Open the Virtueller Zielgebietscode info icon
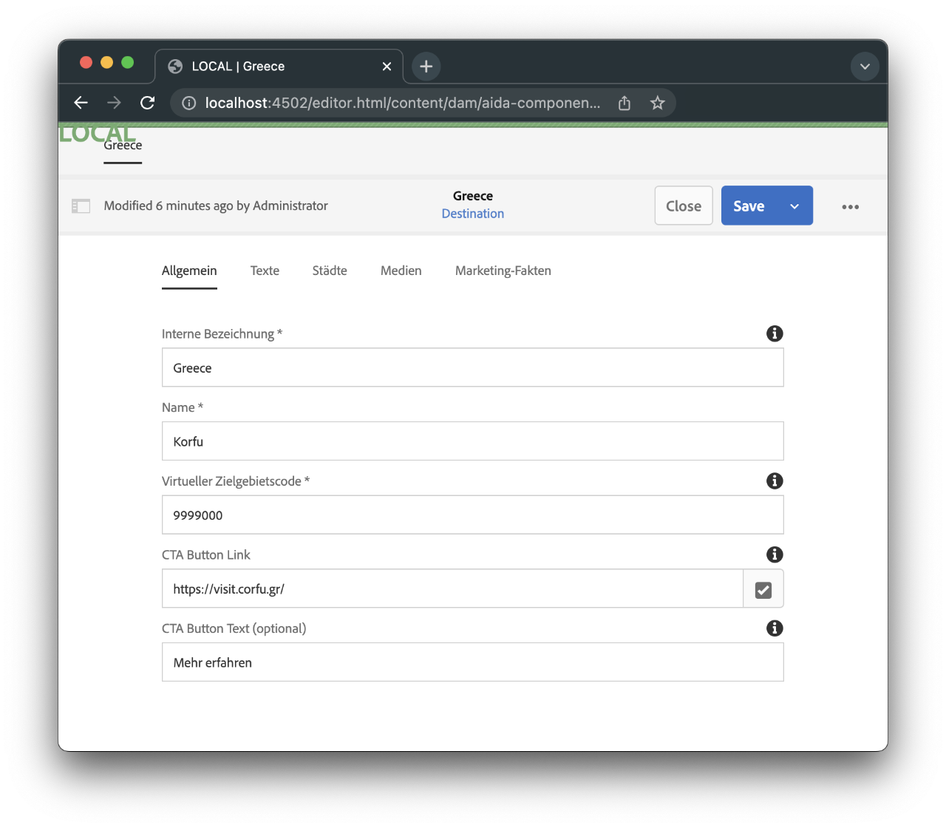This screenshot has height=828, width=946. tap(775, 481)
